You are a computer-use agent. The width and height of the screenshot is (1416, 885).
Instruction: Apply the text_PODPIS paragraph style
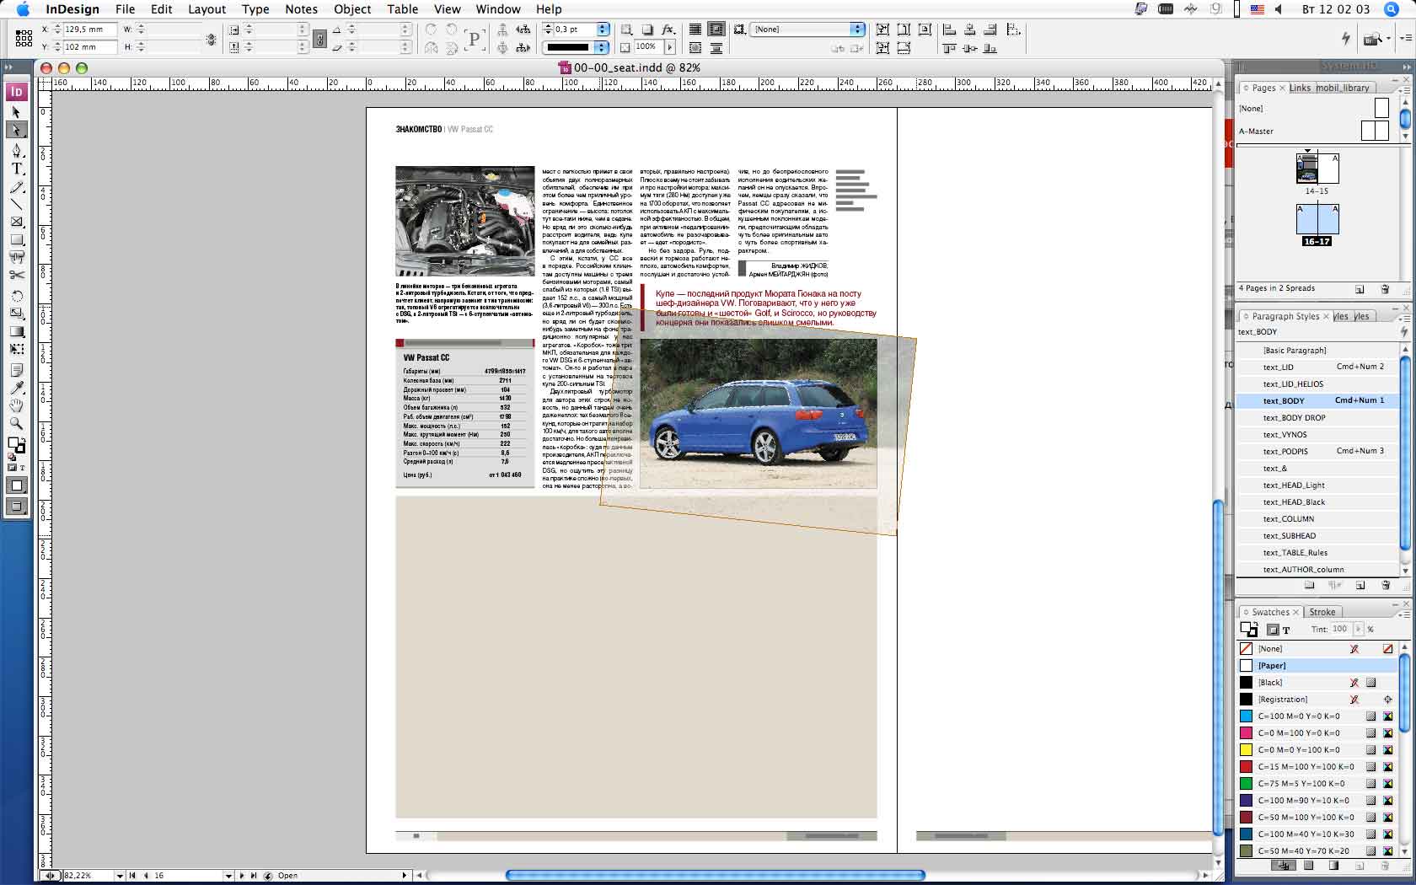1317,451
